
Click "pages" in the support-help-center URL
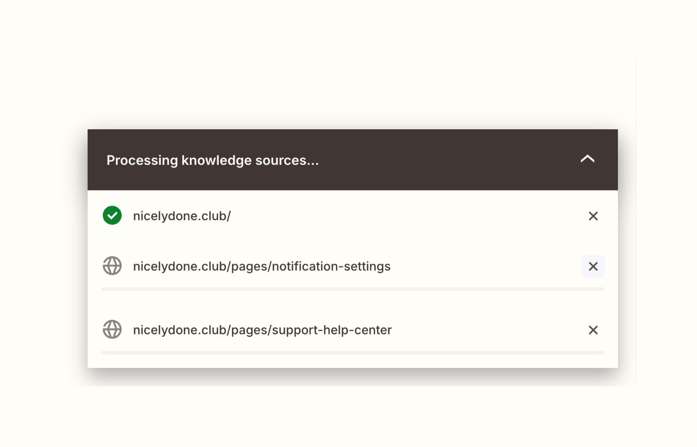click(x=249, y=330)
